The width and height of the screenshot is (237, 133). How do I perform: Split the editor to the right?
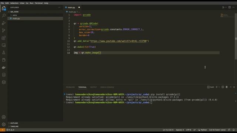tap(230, 7)
